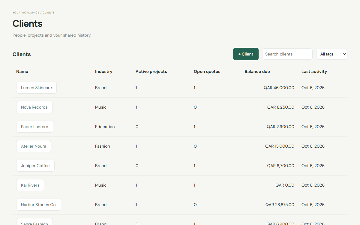360x225 pixels.
Task: Click Lumen Skincare's active projects count
Action: [x=136, y=88]
